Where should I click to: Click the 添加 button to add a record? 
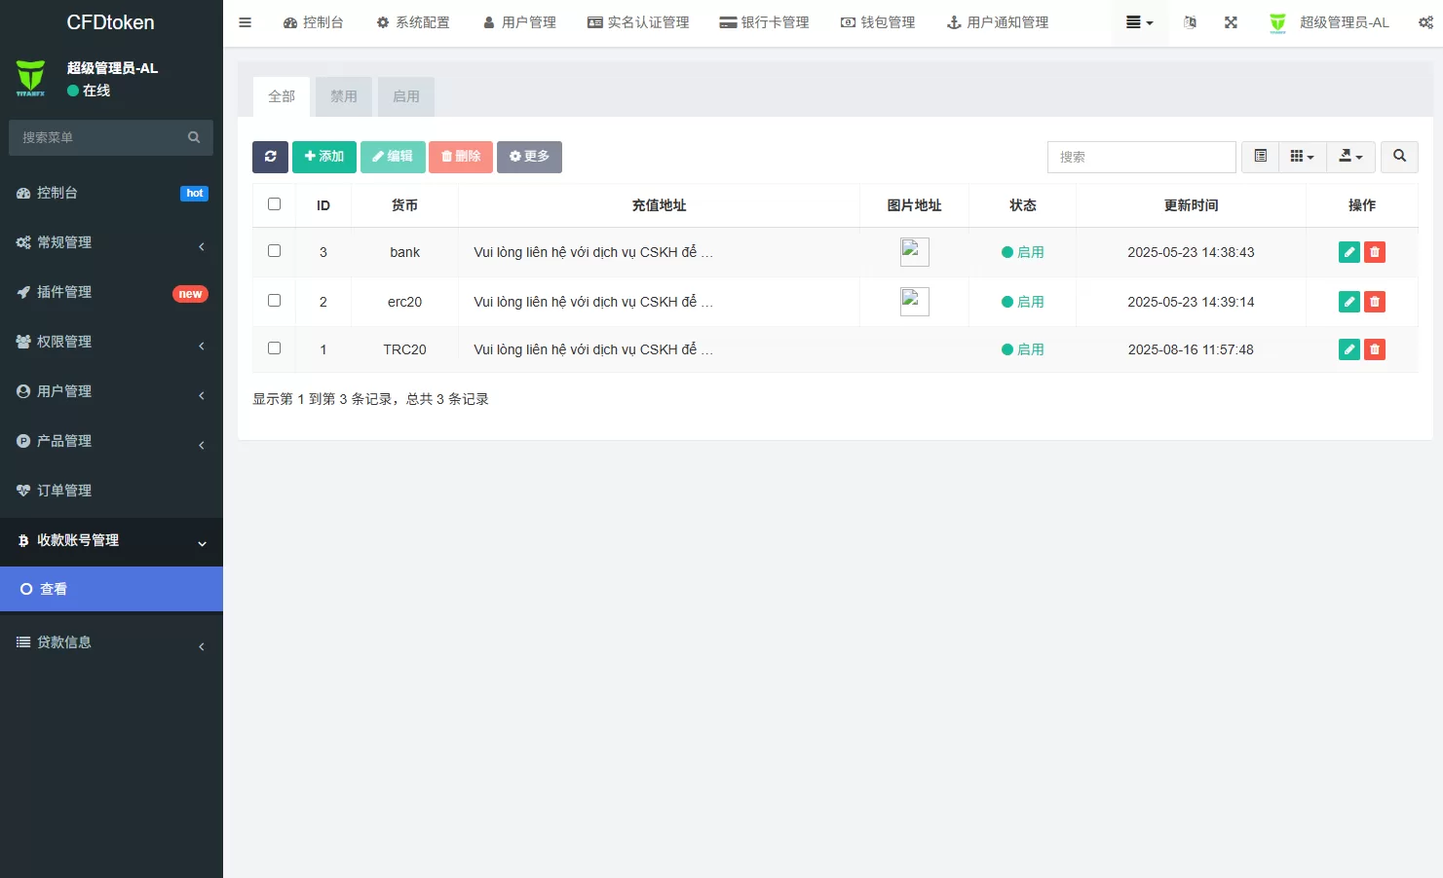point(324,156)
